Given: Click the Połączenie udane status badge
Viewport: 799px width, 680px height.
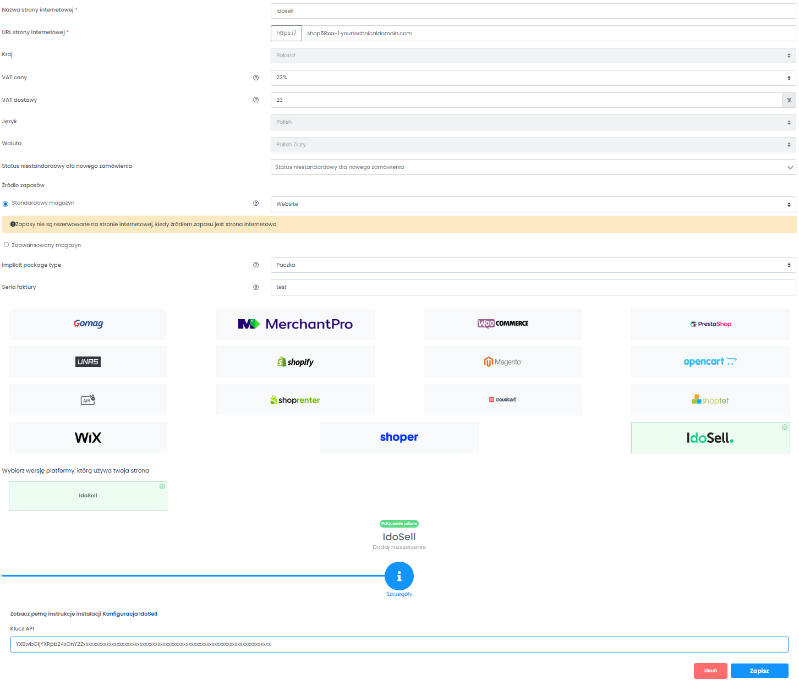Looking at the screenshot, I should point(399,524).
